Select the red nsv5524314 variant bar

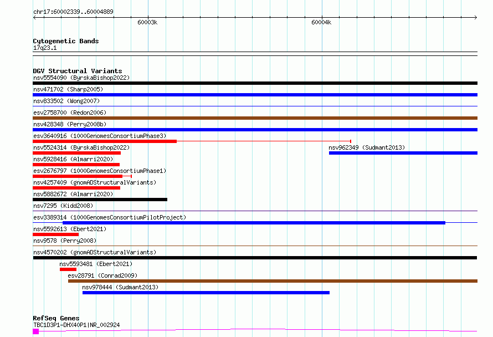76,153
